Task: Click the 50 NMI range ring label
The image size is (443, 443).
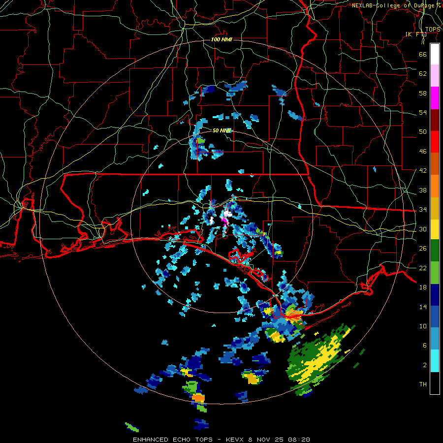Action: point(222,130)
